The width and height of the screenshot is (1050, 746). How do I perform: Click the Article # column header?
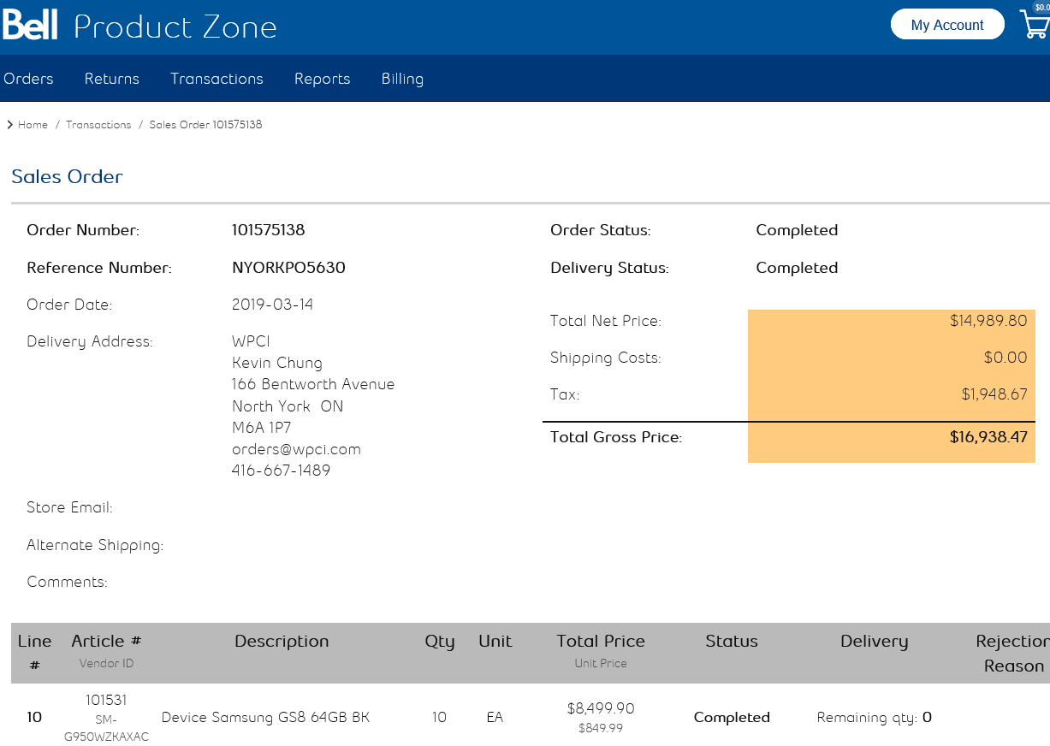[107, 642]
